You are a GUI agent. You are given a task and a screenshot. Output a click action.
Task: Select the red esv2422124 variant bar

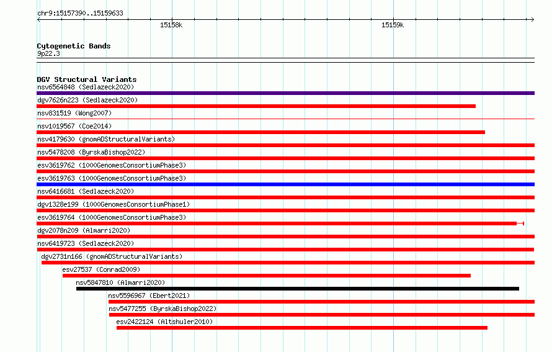coord(302,328)
